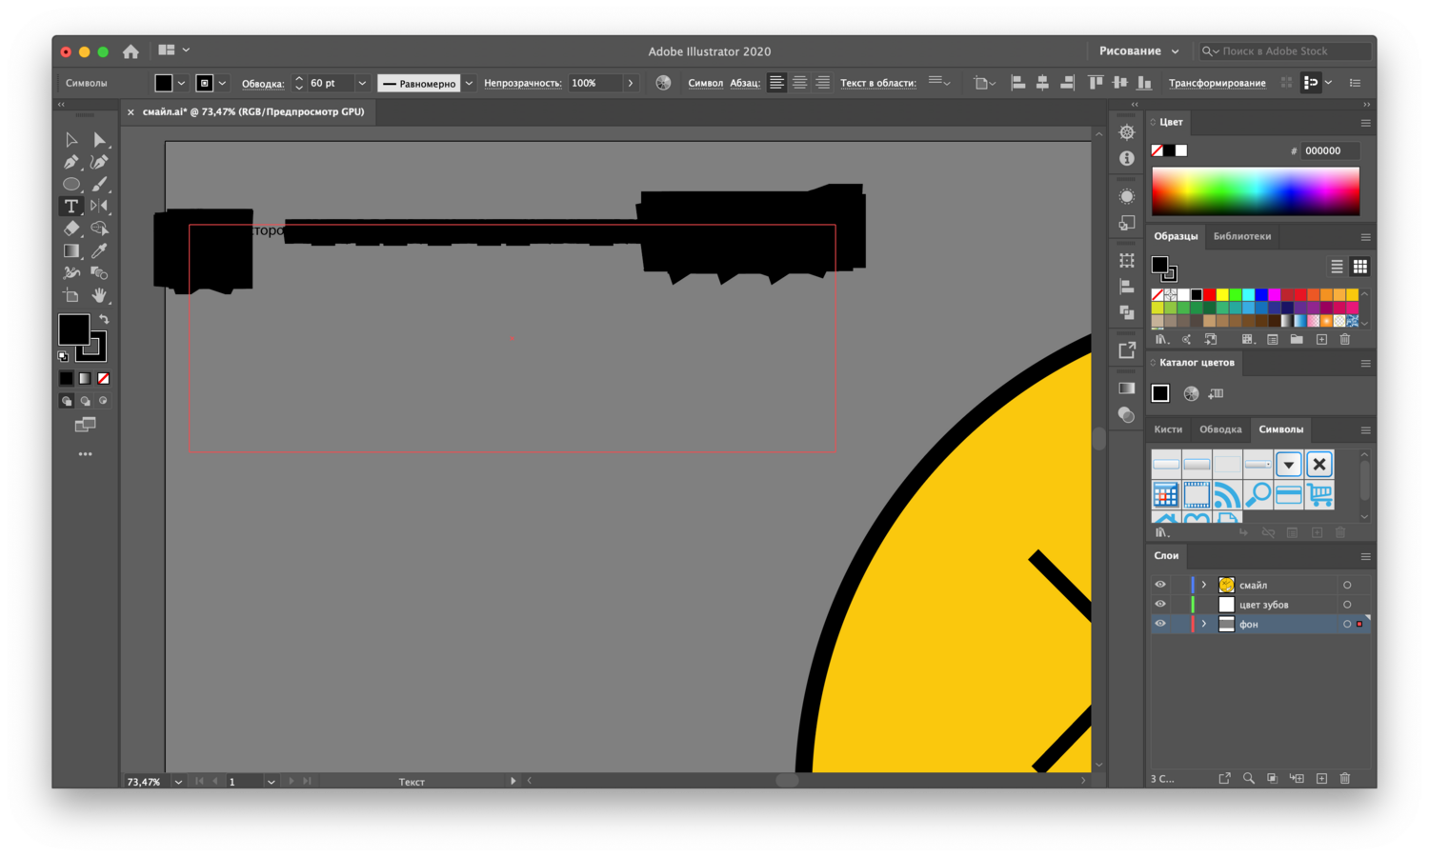Open the Align panel icon
The image size is (1429, 857).
[1127, 286]
